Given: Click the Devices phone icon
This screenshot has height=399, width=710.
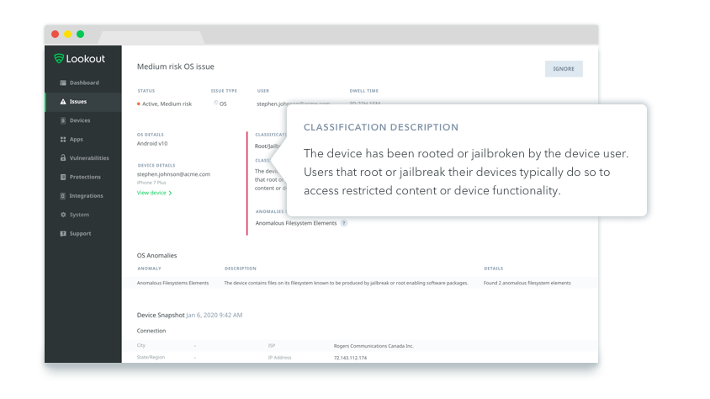Looking at the screenshot, I should point(63,120).
